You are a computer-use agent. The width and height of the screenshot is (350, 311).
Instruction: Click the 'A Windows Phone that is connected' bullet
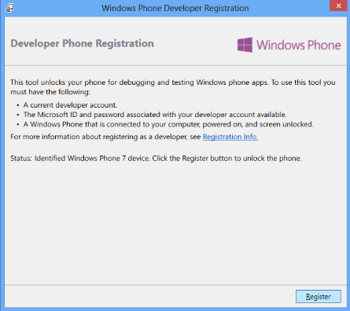(x=168, y=124)
